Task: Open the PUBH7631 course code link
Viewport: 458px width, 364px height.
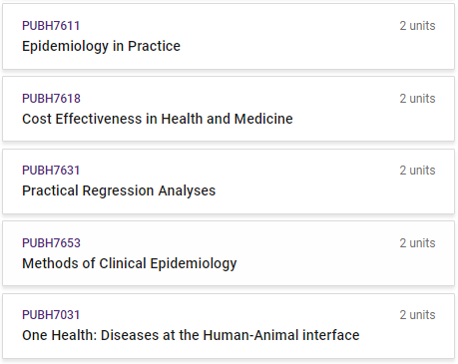Action: click(51, 171)
